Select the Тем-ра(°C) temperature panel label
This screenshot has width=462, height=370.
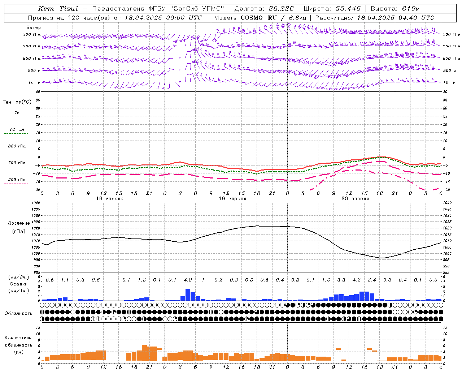(x=17, y=102)
